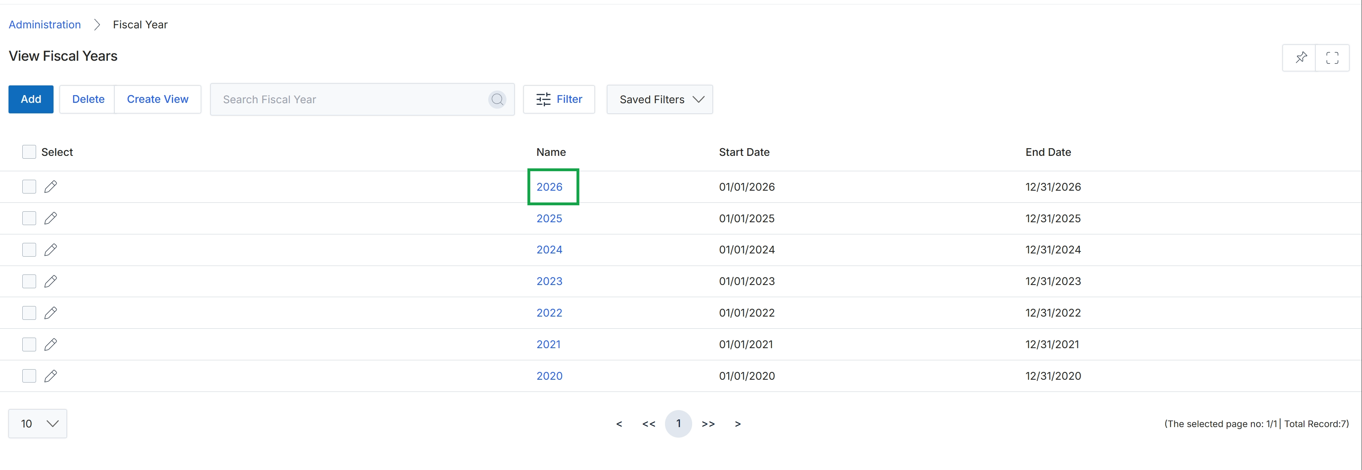Open fiscal year 2020 link
1362x470 pixels.
point(549,376)
